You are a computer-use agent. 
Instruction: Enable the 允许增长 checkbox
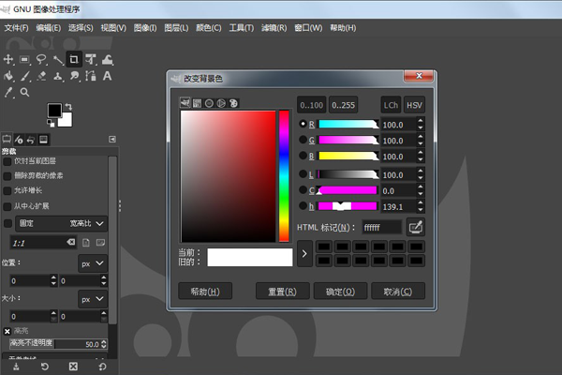coord(7,190)
